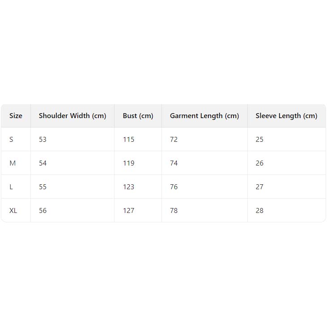Select the Sleeve Length (cm) header
The height and width of the screenshot is (327, 327).
tap(286, 116)
